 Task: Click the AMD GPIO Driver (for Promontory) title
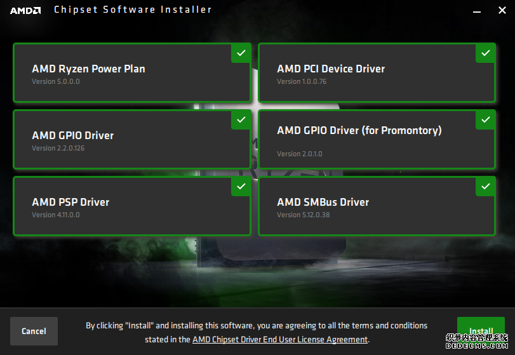tap(359, 130)
